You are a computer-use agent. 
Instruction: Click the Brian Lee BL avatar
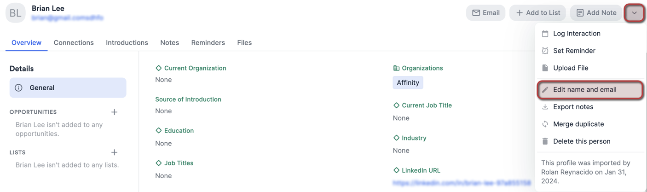coord(15,13)
